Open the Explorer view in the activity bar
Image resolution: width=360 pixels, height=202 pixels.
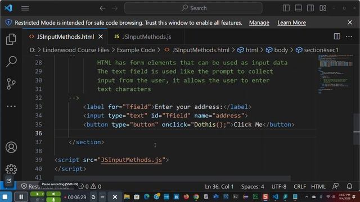pos(11,39)
